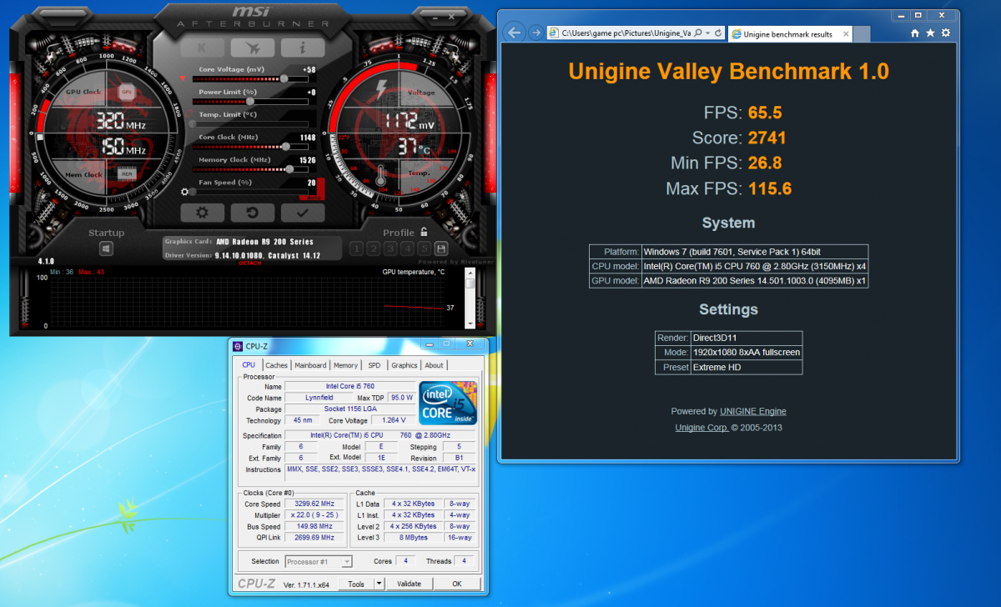Image resolution: width=1001 pixels, height=607 pixels.
Task: Open the Processor #1 selection dropdown
Action: [319, 562]
